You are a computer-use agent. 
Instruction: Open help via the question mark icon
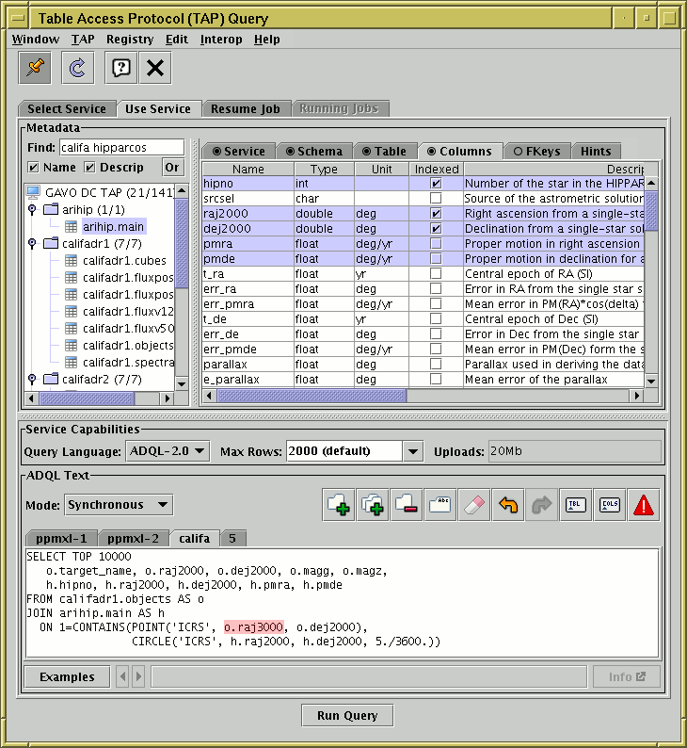tap(121, 67)
